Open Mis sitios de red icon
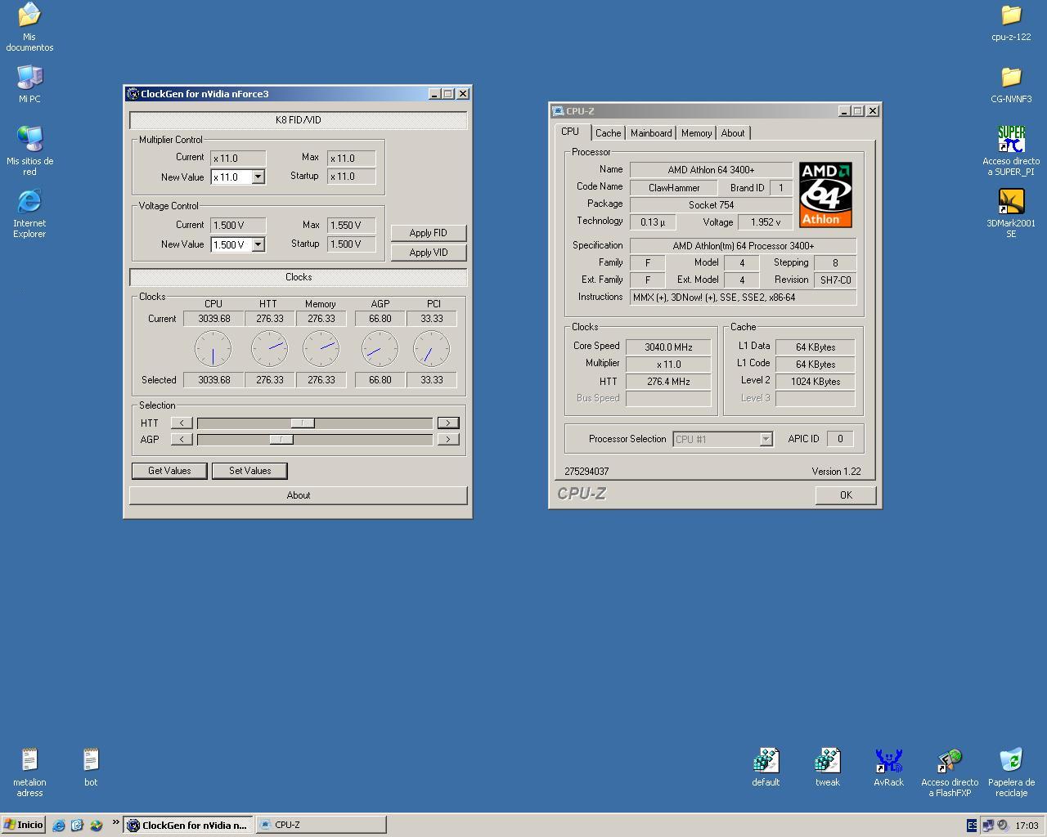Image resolution: width=1047 pixels, height=837 pixels. click(29, 150)
